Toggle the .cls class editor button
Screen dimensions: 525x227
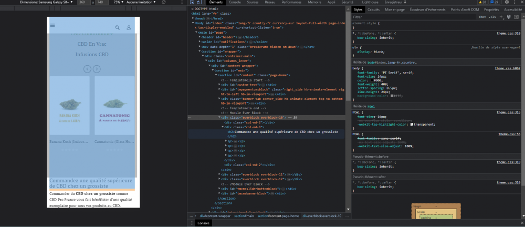coord(492,17)
